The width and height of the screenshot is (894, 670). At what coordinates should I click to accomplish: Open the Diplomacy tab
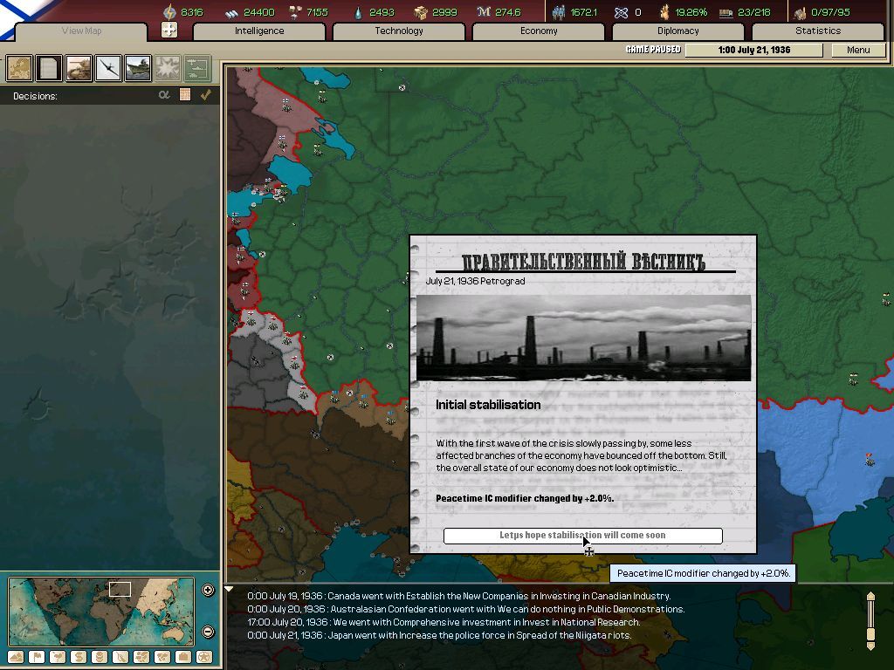[677, 31]
